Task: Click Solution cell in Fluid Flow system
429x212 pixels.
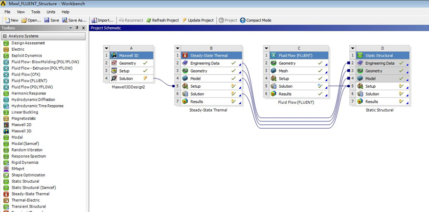Action: (x=299, y=86)
